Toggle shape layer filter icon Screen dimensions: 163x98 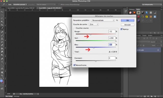tap(153, 38)
